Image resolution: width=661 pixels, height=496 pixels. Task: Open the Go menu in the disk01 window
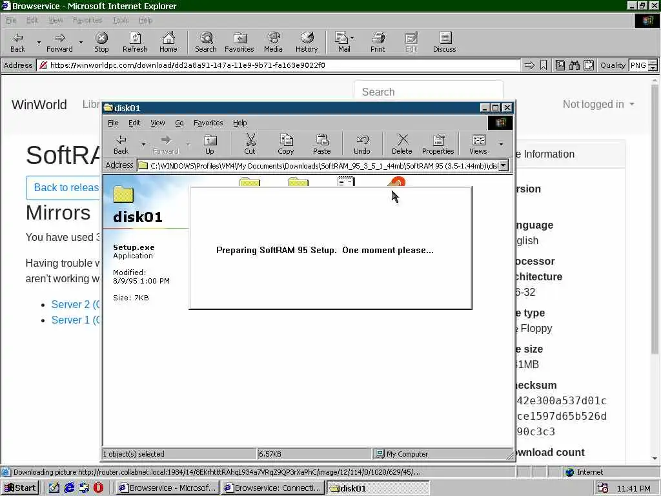pyautogui.click(x=179, y=123)
